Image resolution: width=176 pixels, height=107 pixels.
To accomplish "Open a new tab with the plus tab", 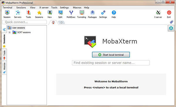I will click(x=62, y=23).
